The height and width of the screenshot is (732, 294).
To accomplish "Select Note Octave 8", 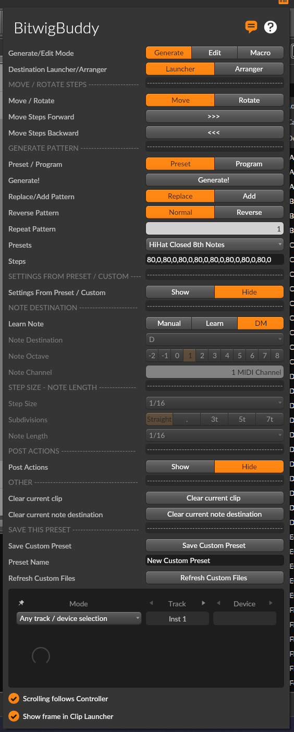I will point(277,356).
